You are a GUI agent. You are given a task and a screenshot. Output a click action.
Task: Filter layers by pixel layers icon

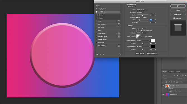(x=174, y=75)
